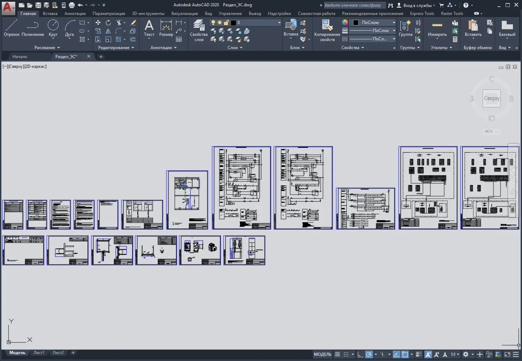Image resolution: width=522 pixels, height=361 pixels.
Task: Expand the Свойства panel
Action: [x=353, y=48]
